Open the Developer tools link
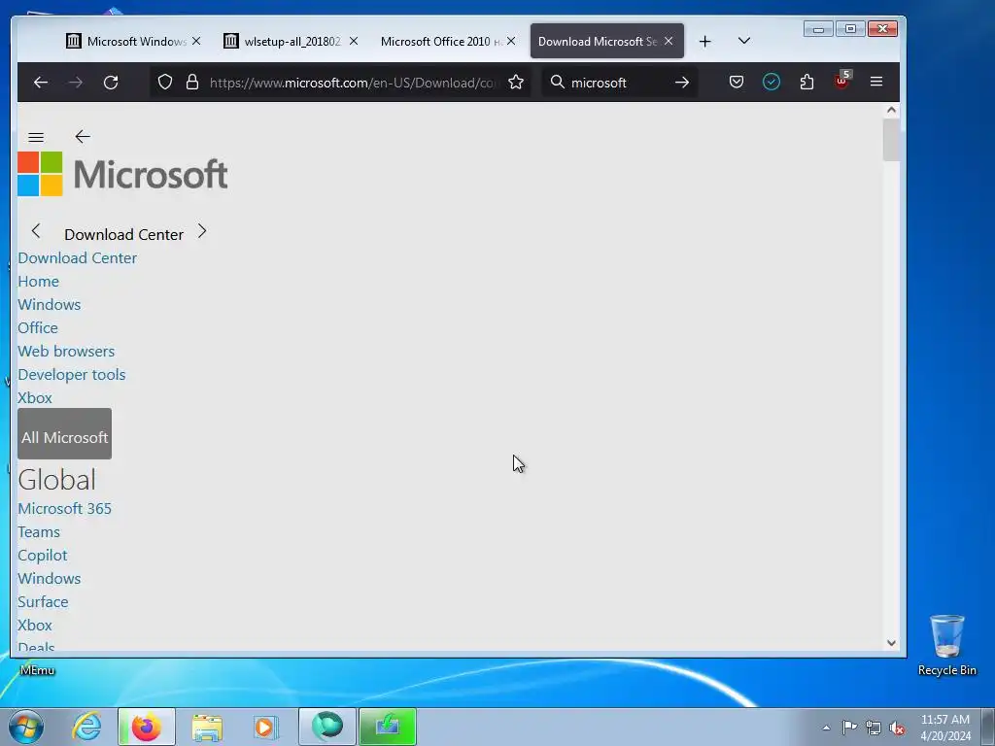This screenshot has width=995, height=746. pos(72,375)
